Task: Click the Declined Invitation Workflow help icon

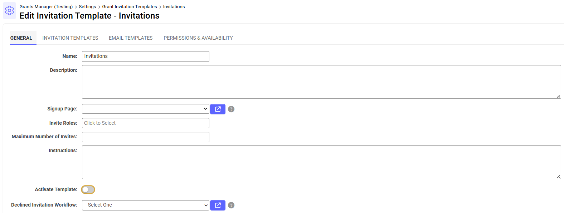Action: point(231,205)
